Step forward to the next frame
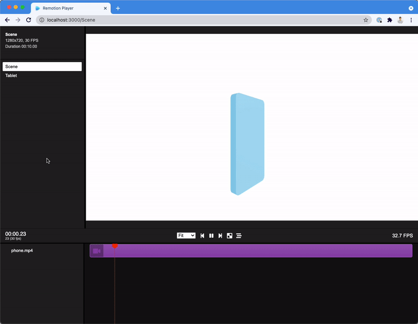 click(x=220, y=236)
